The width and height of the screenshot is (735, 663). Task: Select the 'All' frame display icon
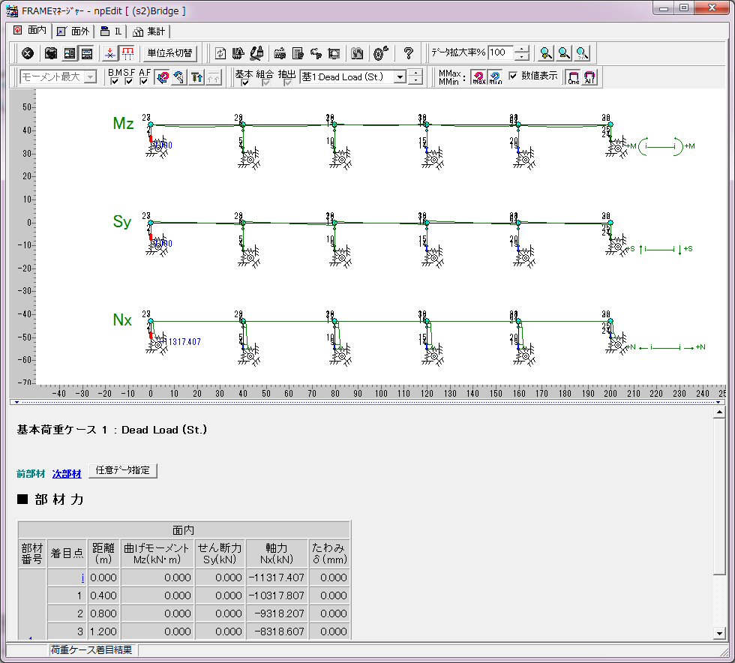589,77
